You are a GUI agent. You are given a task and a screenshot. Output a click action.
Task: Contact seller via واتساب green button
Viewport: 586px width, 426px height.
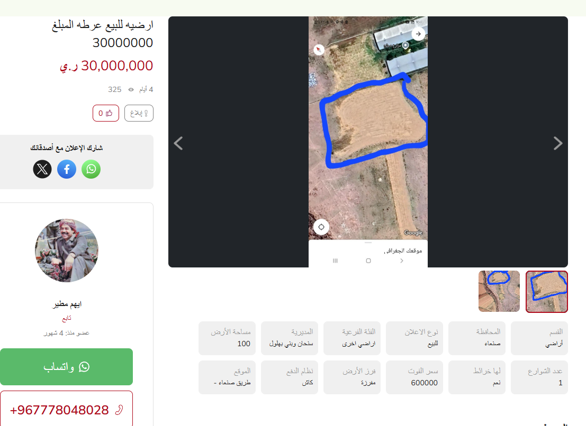point(67,367)
